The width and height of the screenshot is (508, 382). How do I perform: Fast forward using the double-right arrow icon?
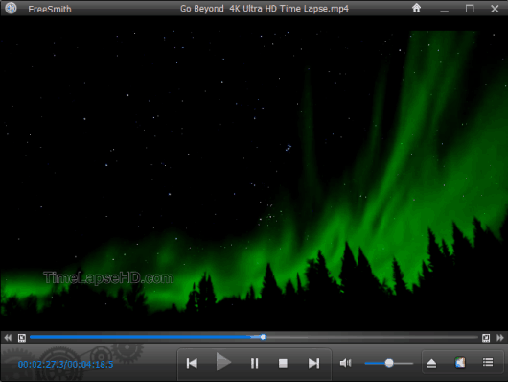500,338
